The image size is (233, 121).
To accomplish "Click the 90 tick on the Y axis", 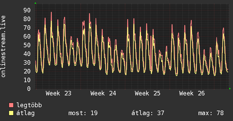I will click(x=27, y=10).
